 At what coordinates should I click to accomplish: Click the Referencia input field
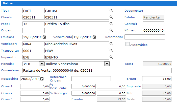coord(145,37)
